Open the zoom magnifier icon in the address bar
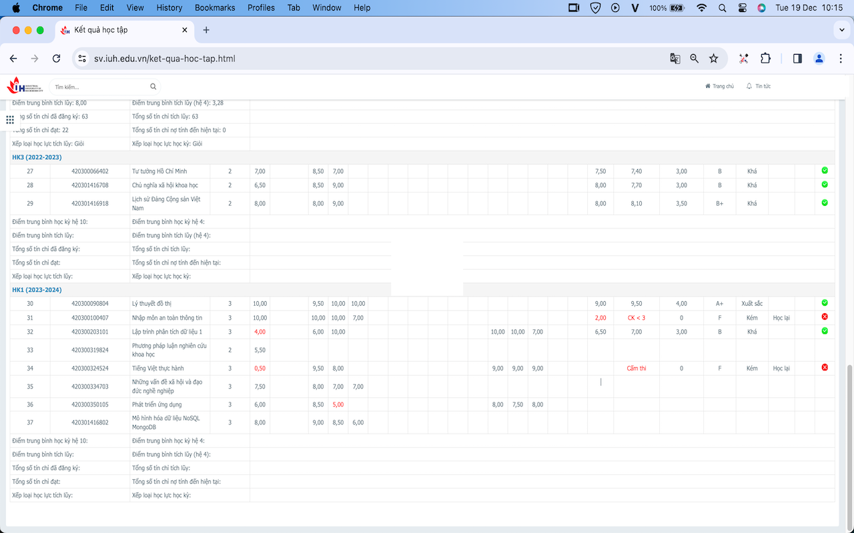 [694, 59]
